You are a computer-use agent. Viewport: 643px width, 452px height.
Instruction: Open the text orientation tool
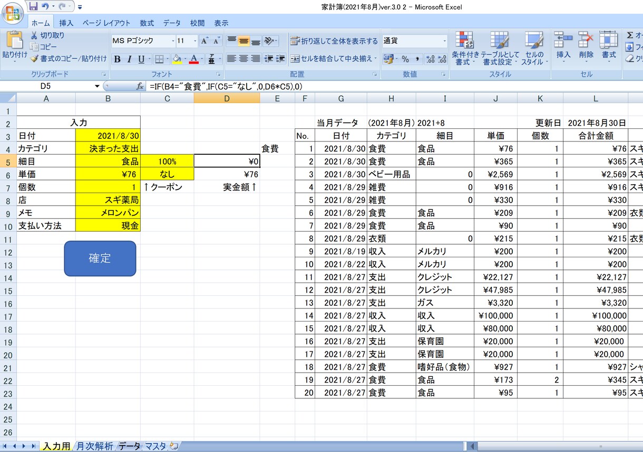(270, 41)
